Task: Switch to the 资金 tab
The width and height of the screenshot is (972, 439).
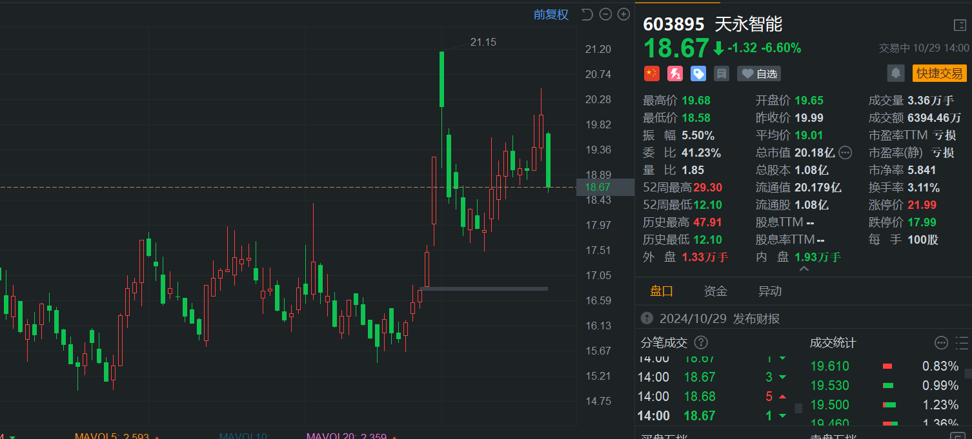Action: pos(716,291)
